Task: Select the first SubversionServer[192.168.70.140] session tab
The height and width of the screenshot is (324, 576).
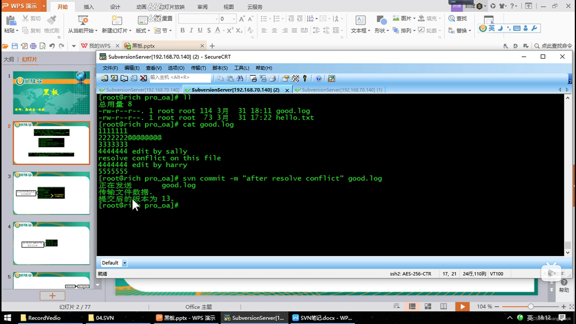Action: click(139, 90)
